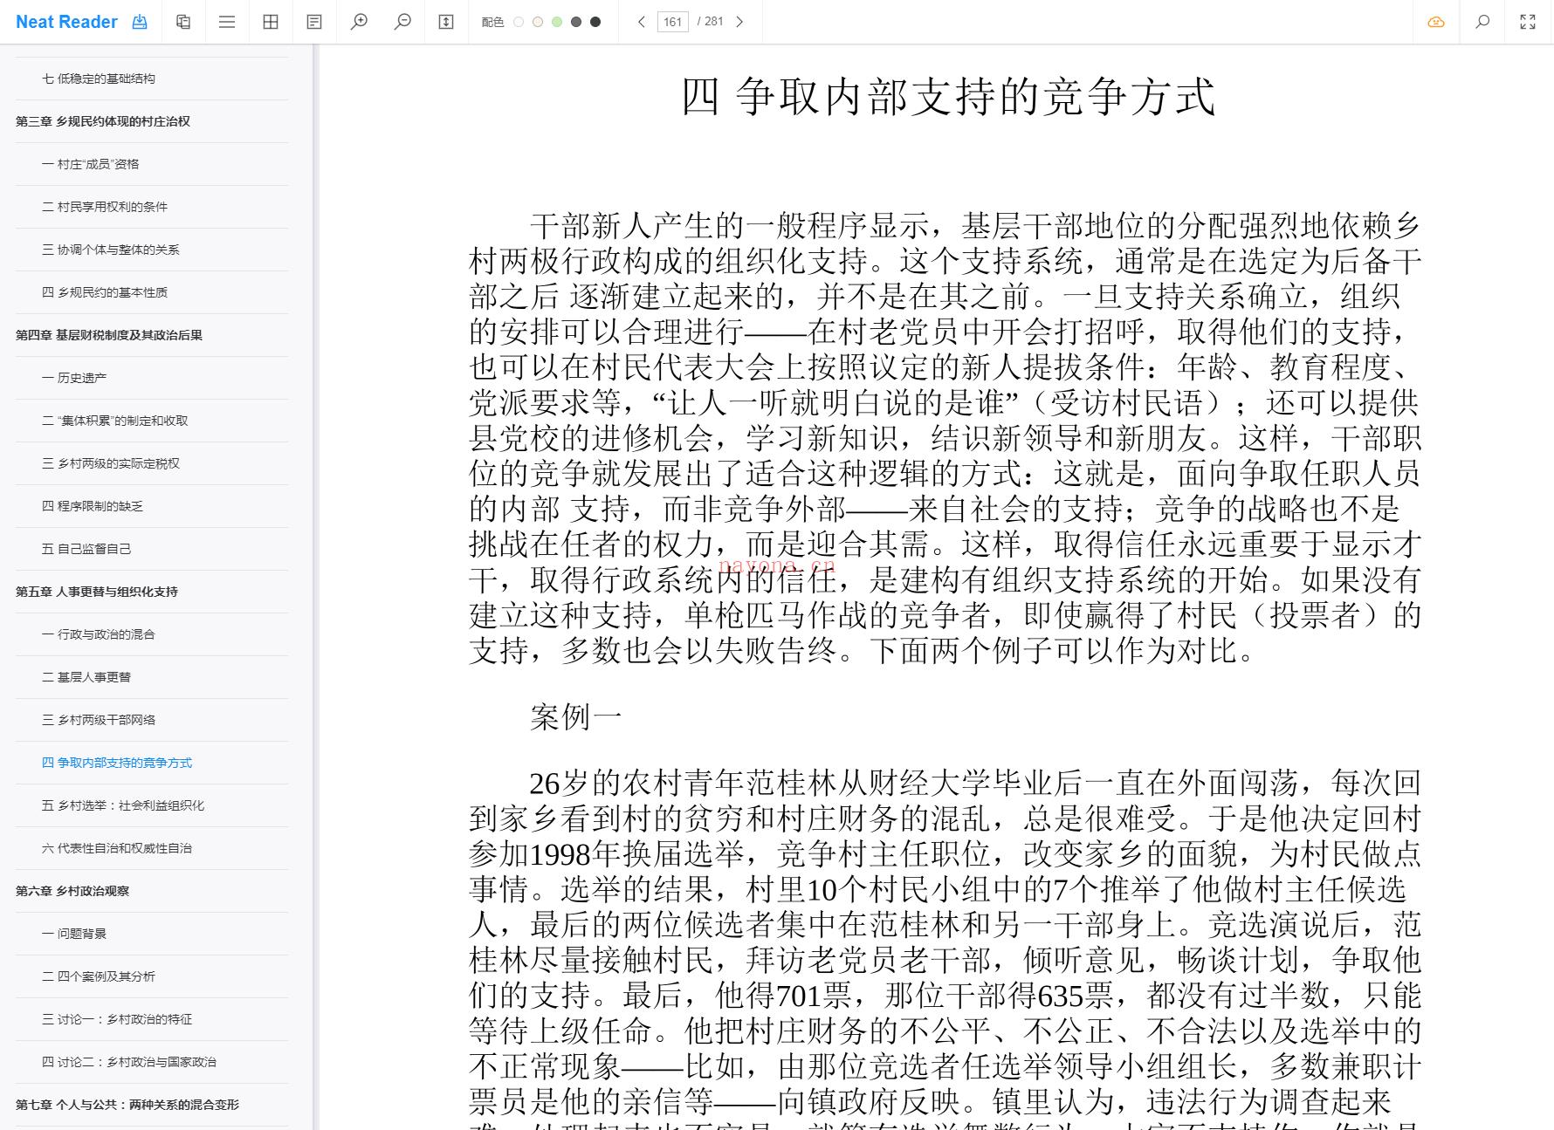Click the sidebar vertical scrollbar

(x=316, y=586)
